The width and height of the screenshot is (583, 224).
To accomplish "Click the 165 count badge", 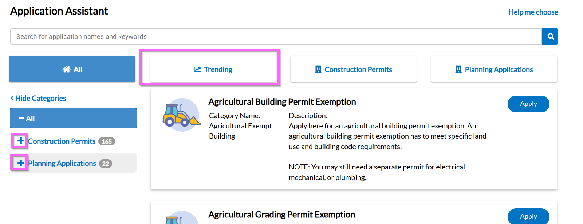I will 107,141.
